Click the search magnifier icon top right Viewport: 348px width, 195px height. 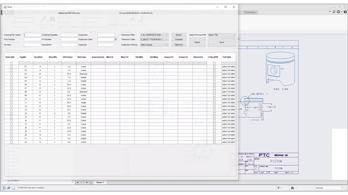(334, 12)
